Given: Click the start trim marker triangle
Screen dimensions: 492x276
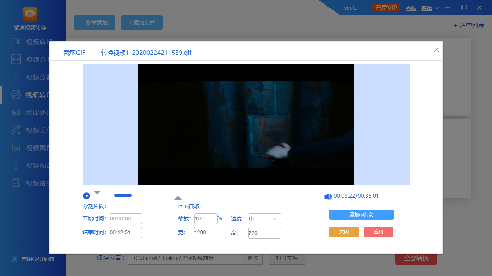Looking at the screenshot, I should (97, 192).
